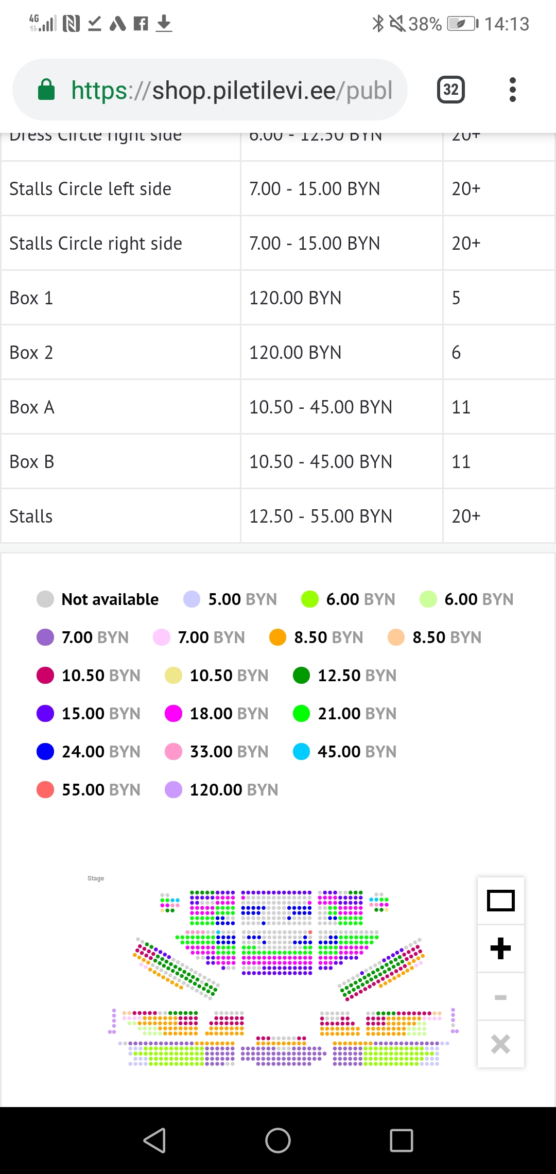Open Android recent apps square button
This screenshot has width=556, height=1174.
[x=402, y=1141]
